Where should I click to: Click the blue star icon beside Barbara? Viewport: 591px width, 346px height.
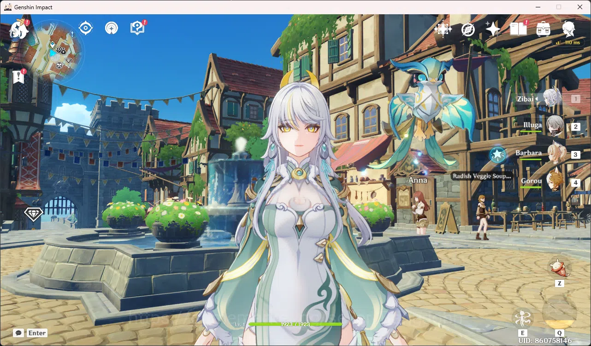tap(497, 155)
